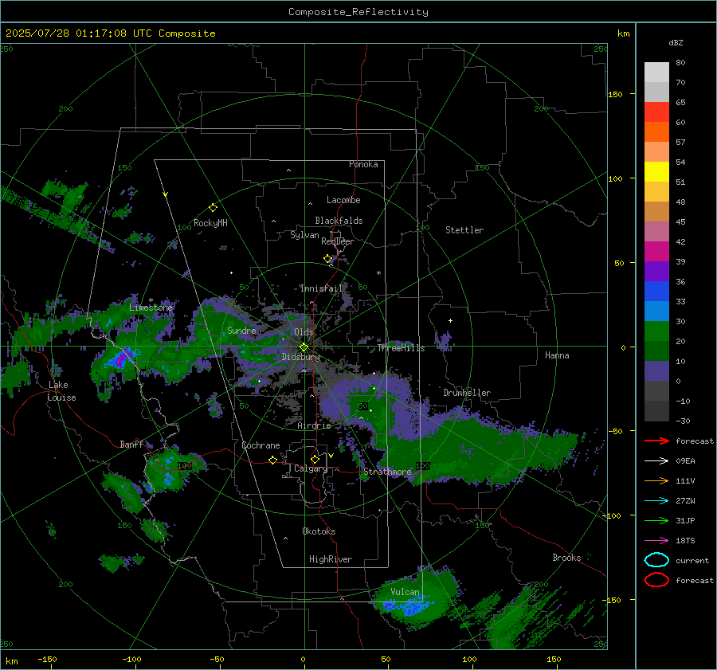Click the dBZ legend heading

tap(676, 43)
